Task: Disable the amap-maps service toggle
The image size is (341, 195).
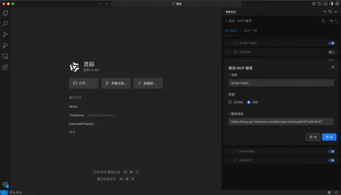Action: [332, 43]
